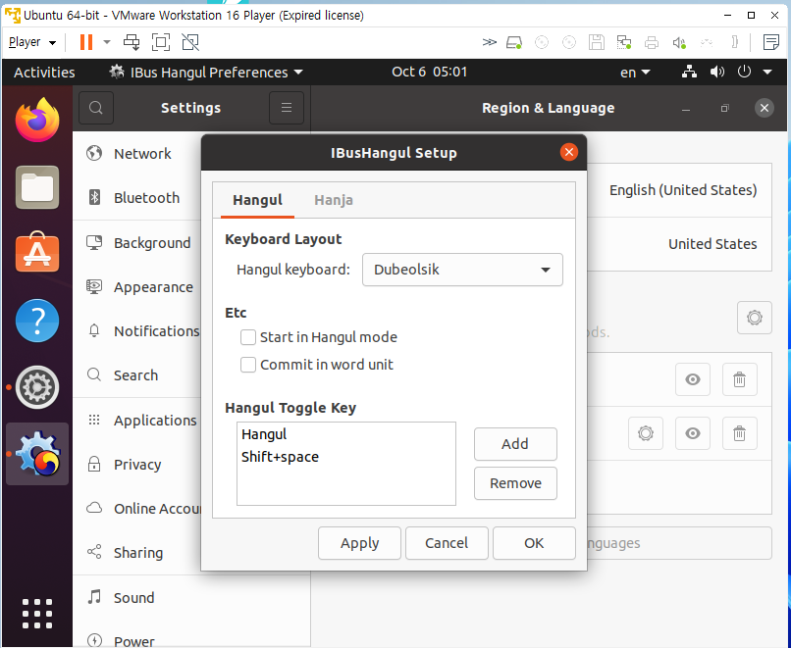Click Remove to delete a toggle key
This screenshot has width=791, height=648.
click(515, 483)
